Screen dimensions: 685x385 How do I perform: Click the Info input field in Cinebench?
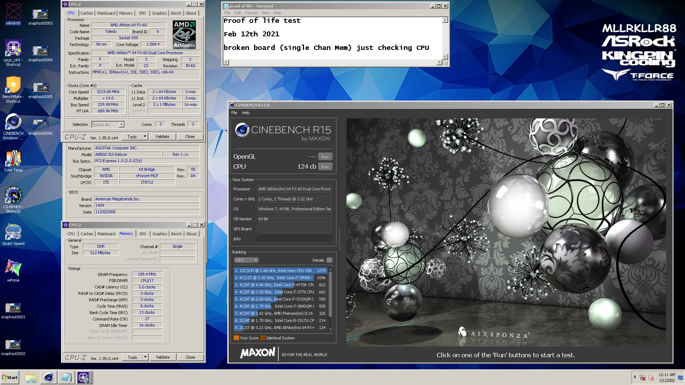[294, 239]
